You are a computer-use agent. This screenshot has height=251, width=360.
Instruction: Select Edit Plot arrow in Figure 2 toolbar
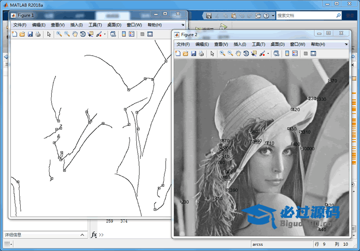212,54
